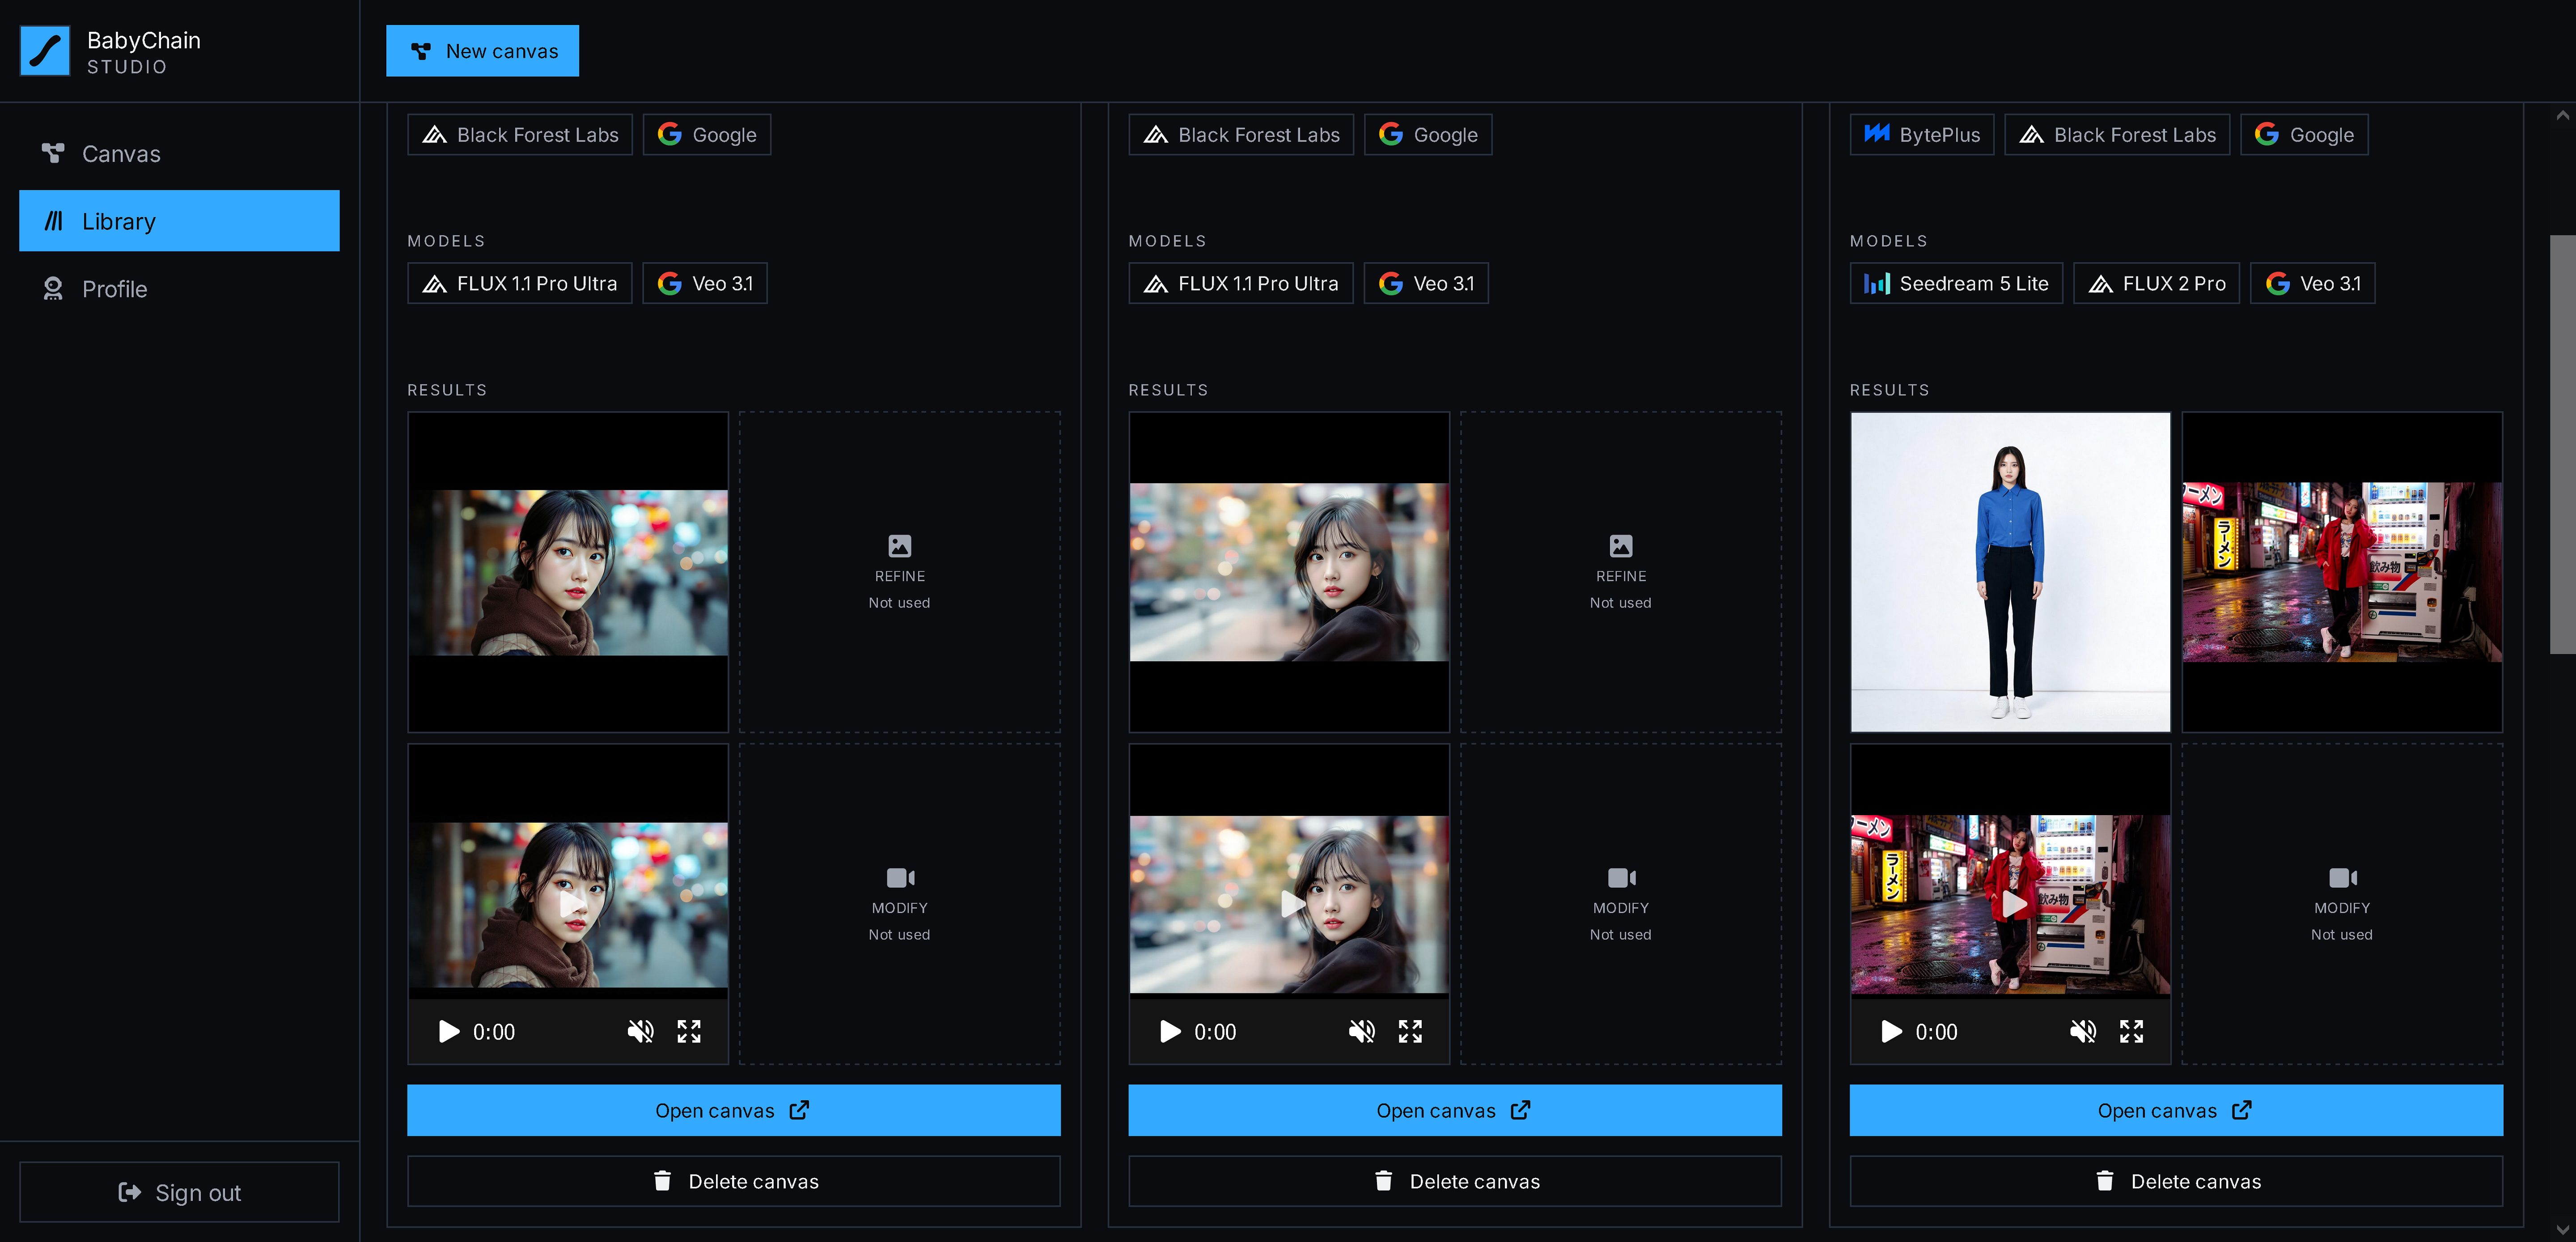The height and width of the screenshot is (1242, 2576).
Task: Click Veo 3.1 model tag in second card
Action: (1426, 283)
